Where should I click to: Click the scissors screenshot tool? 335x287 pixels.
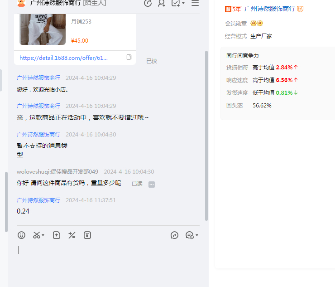pos(37,235)
